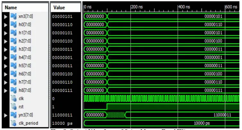The height and width of the screenshot is (130, 242).
Task: Click the rst waveform rising edge
Action: coord(107,107)
